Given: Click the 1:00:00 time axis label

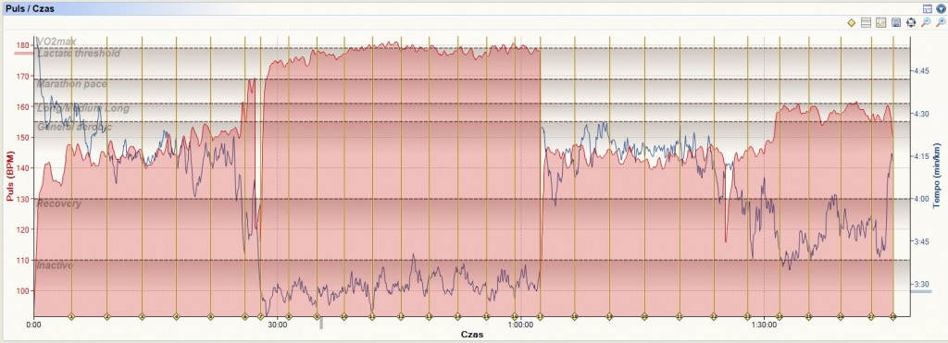Looking at the screenshot, I should point(520,325).
